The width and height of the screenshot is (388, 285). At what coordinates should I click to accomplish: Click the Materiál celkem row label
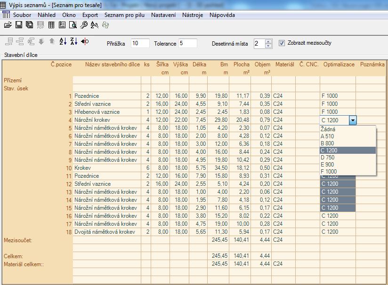pyautogui.click(x=24, y=264)
